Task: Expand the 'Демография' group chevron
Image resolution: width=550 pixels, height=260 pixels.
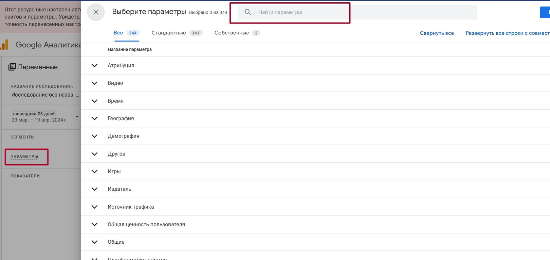Action: tap(95, 136)
